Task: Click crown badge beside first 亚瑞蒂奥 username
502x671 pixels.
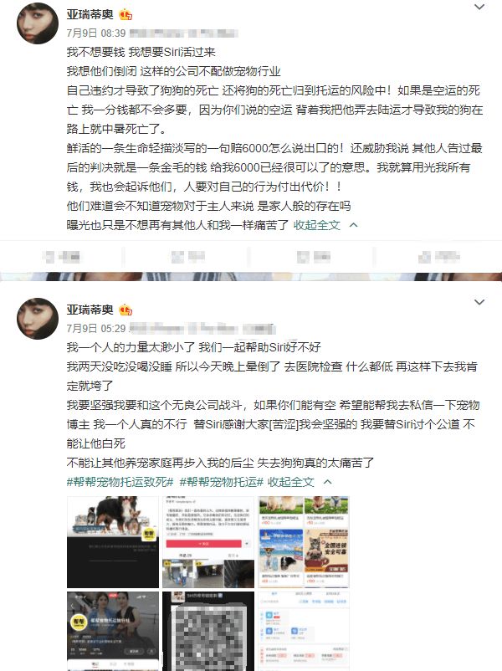Action: point(125,15)
